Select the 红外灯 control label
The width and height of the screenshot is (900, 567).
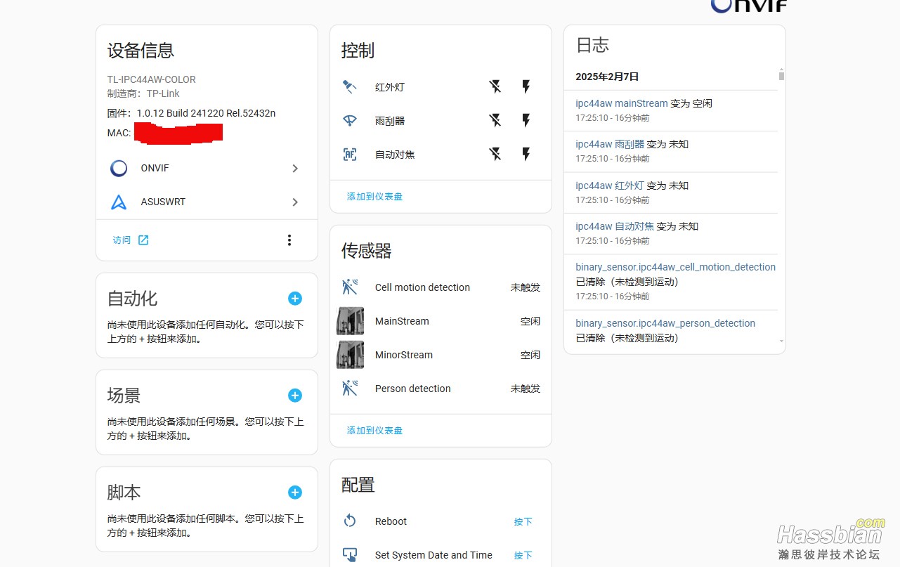tap(390, 87)
